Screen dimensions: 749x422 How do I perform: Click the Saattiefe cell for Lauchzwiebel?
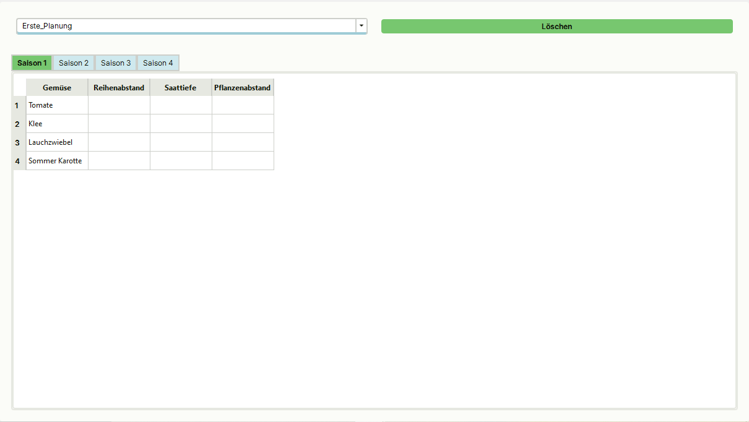coord(181,142)
